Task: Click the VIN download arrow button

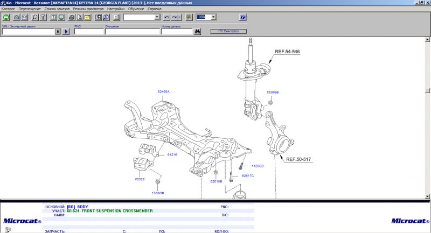Action: [58, 32]
